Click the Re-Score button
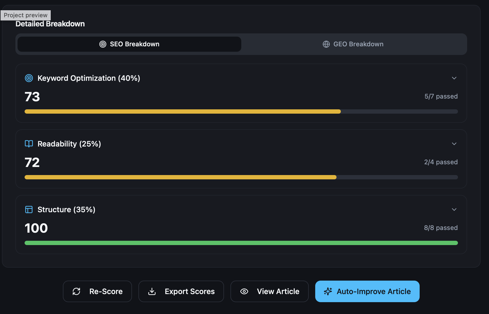 tap(97, 291)
